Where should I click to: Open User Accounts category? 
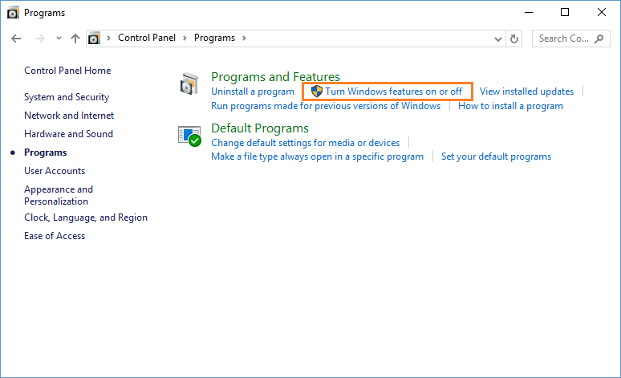(x=55, y=171)
